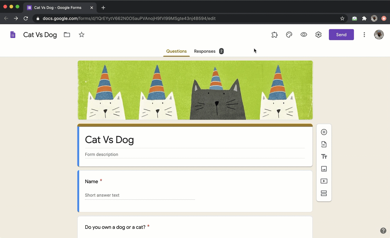Click the Import questions icon
Screen dimensions: 390x238
pyautogui.click(x=324, y=144)
